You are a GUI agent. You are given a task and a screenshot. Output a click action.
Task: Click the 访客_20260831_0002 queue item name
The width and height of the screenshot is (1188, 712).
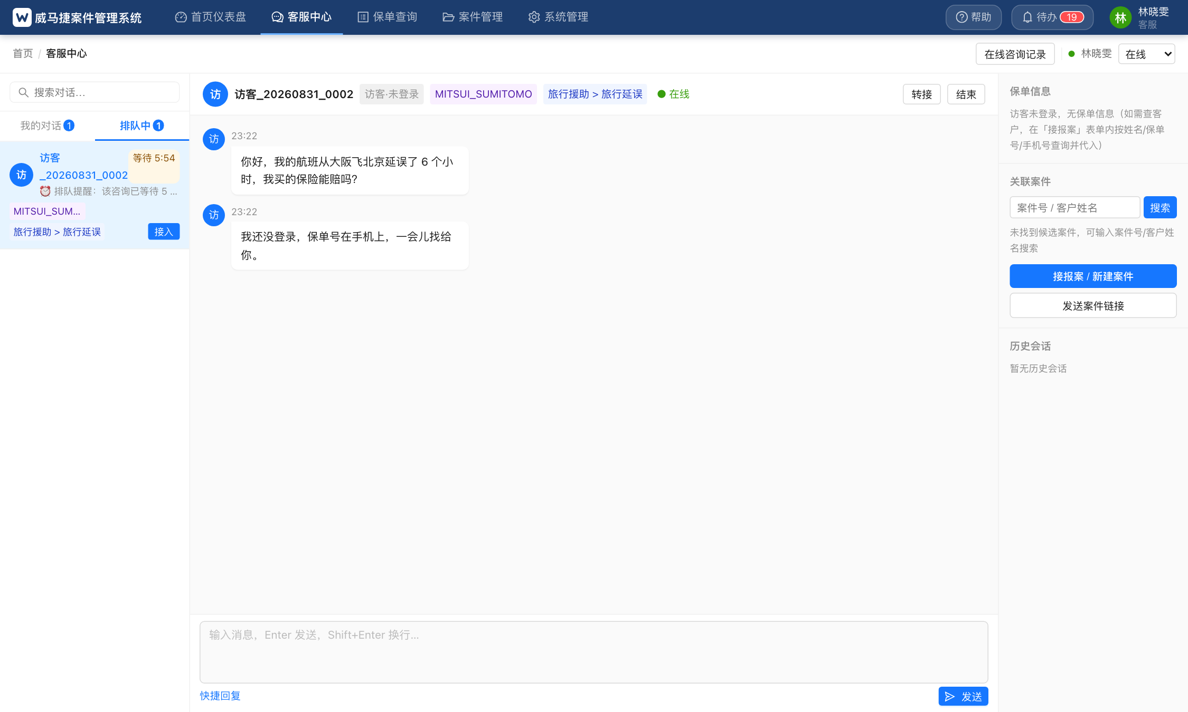[83, 167]
